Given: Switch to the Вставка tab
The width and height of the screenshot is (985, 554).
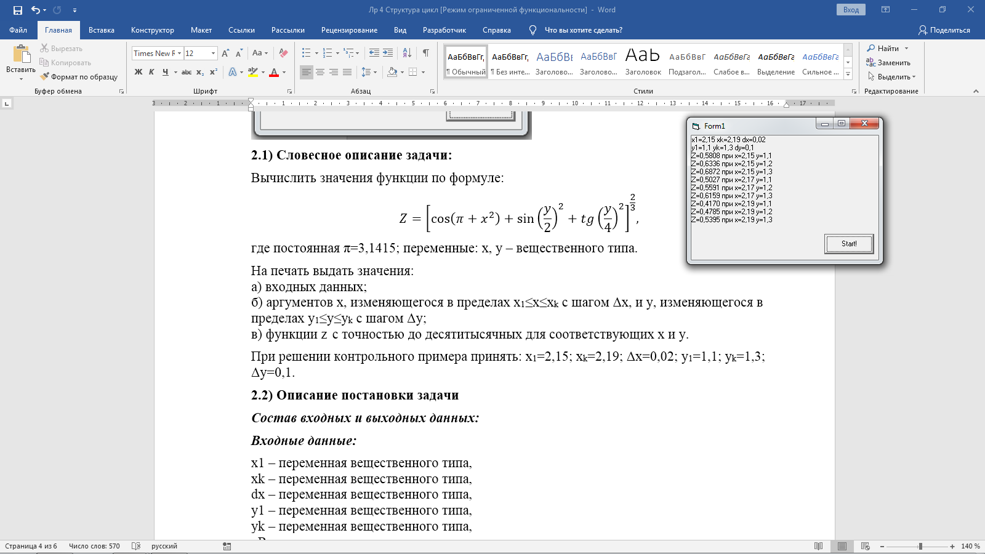Looking at the screenshot, I should pyautogui.click(x=102, y=30).
